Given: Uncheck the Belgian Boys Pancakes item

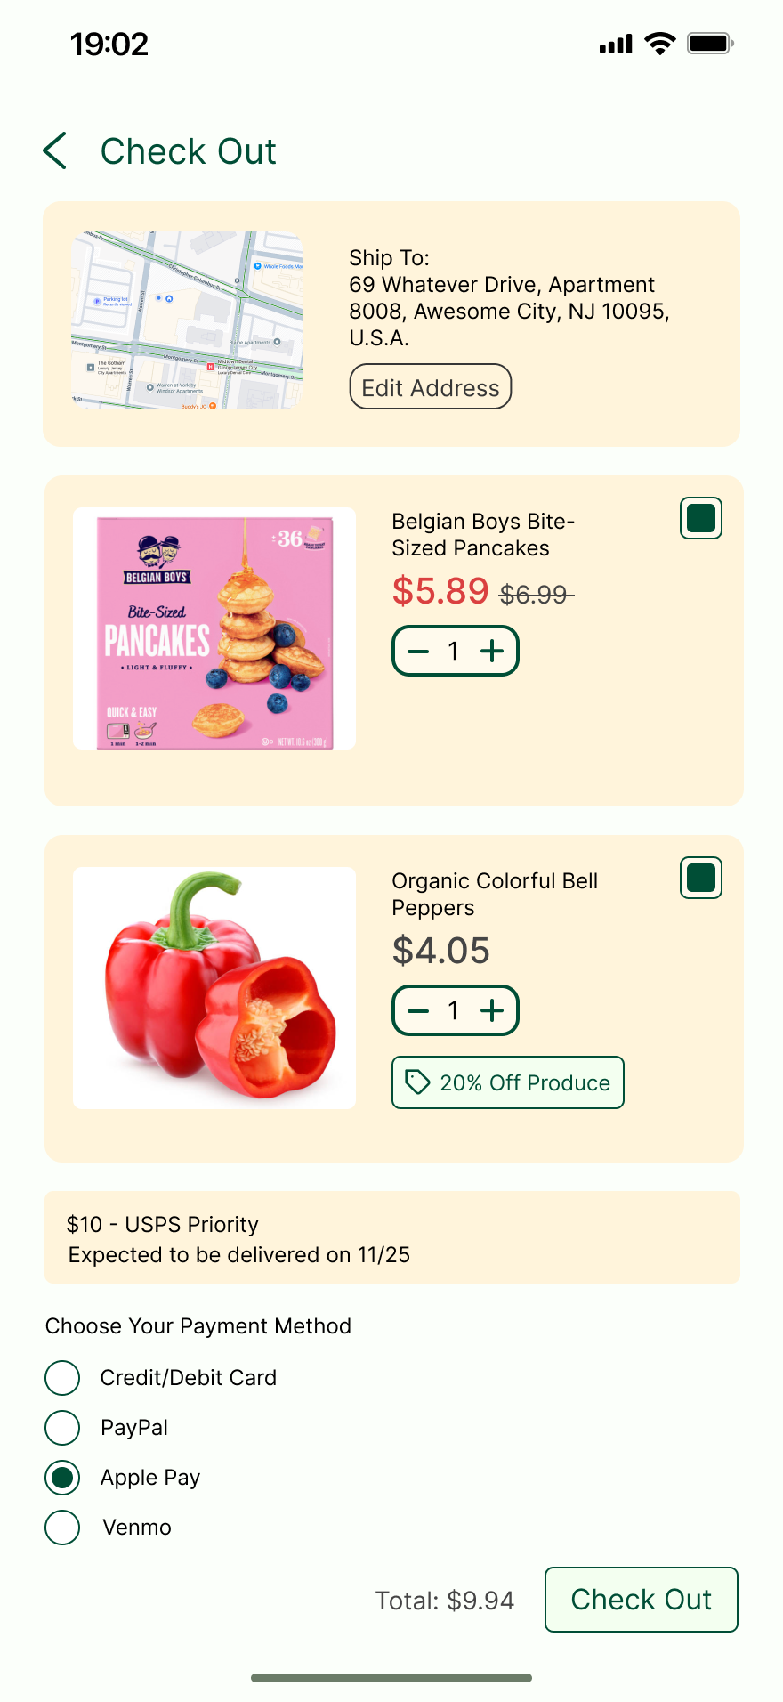Looking at the screenshot, I should pos(701,519).
